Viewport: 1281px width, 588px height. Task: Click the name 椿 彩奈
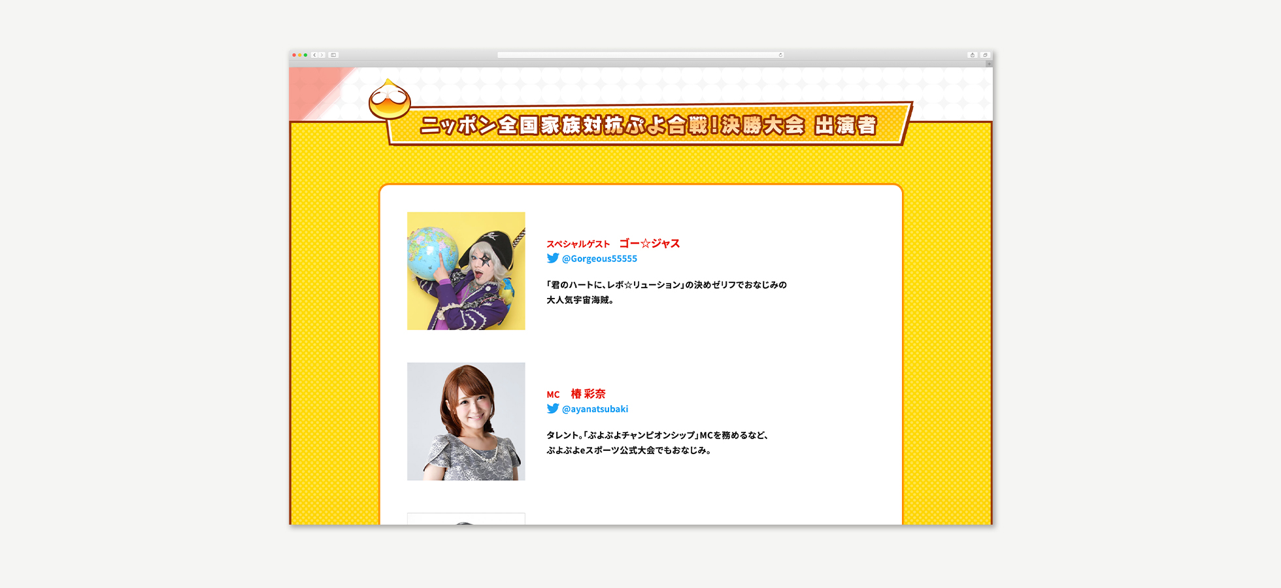click(588, 393)
